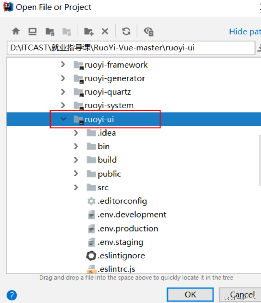Screen dimensions: 261x303
Task: Refresh the file tree
Action: [126, 31]
